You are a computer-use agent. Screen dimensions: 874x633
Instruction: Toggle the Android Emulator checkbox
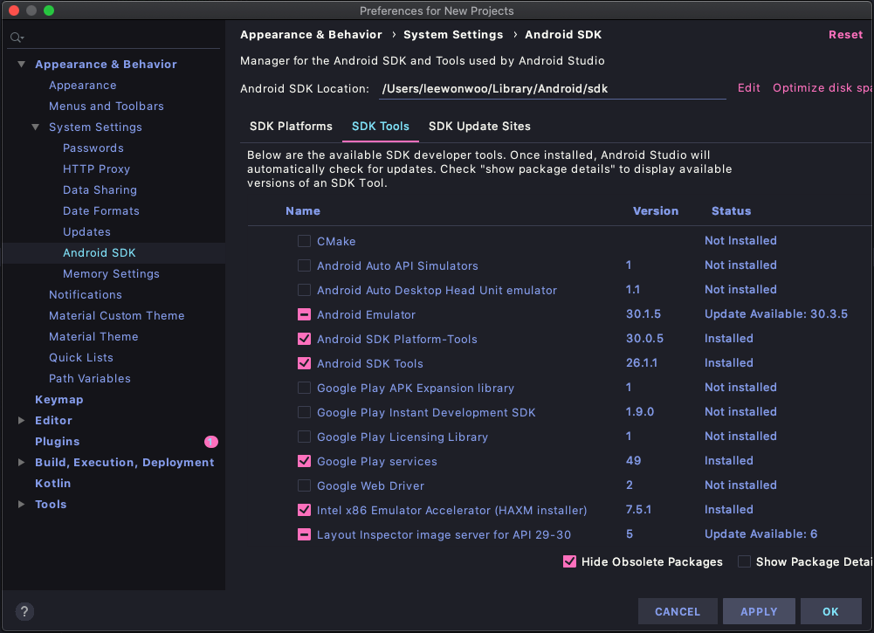point(304,315)
